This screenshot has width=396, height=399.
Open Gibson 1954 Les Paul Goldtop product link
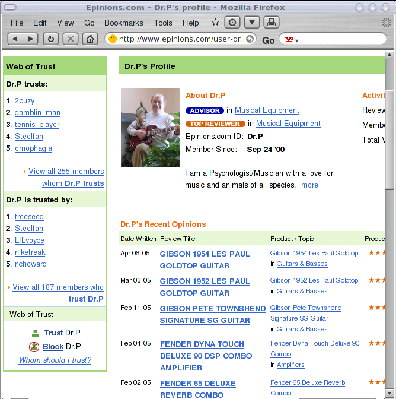314,253
